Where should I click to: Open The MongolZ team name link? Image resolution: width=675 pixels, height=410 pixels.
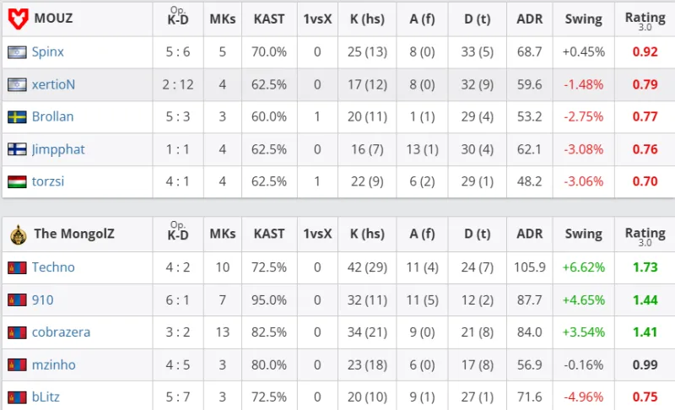tap(74, 234)
